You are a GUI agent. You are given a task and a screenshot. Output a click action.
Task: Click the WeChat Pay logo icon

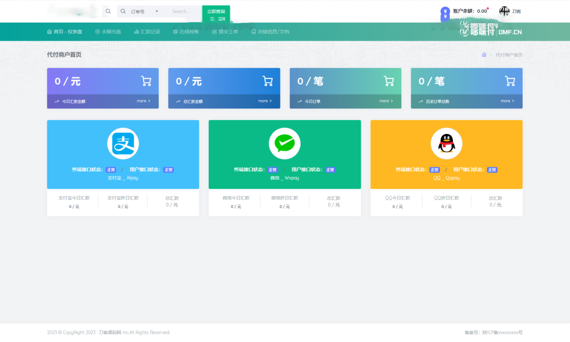(284, 143)
